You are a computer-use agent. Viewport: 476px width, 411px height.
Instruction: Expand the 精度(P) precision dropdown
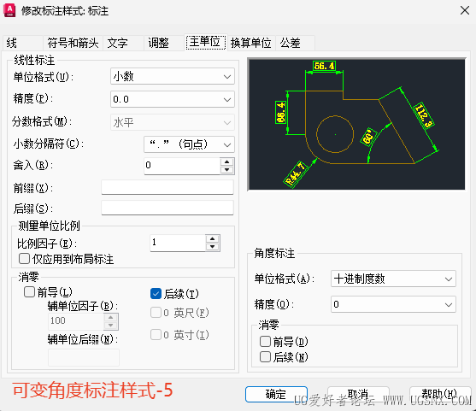173,99
